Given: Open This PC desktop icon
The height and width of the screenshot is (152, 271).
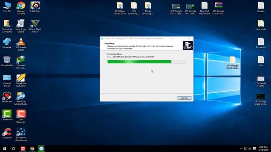Looking at the screenshot, I should 7,7.
